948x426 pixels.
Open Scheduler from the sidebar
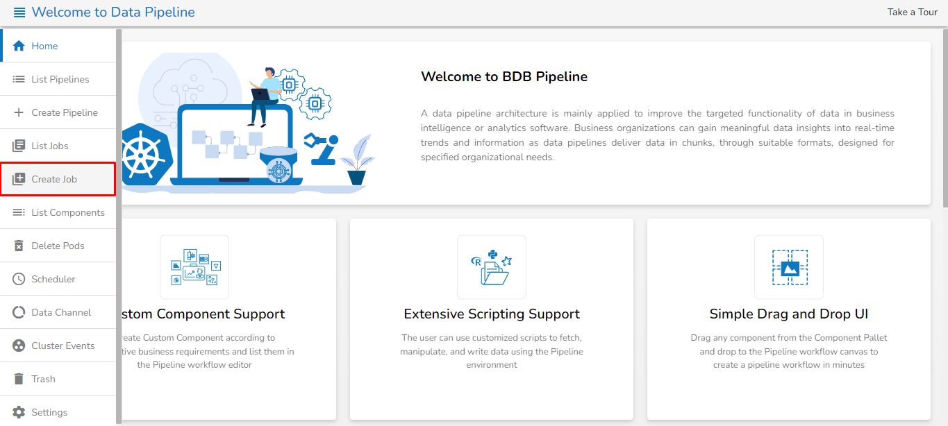click(58, 279)
